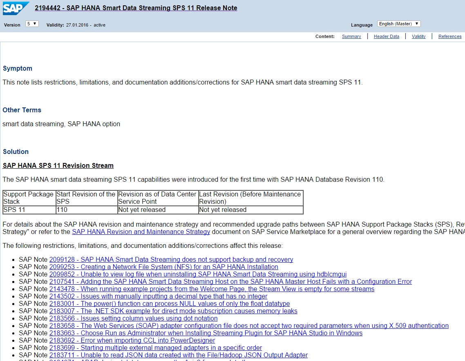Open the Version dropdown

(x=32, y=24)
